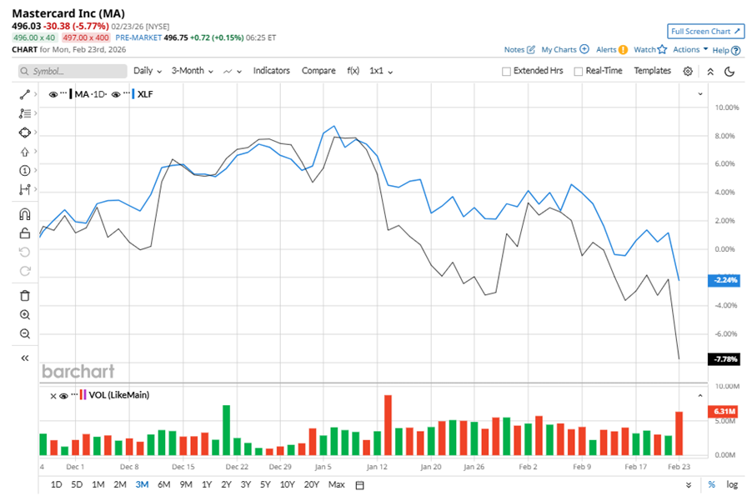Screen dimensions: 752x501
Task: Open Help question mark icon
Action: [x=735, y=50]
